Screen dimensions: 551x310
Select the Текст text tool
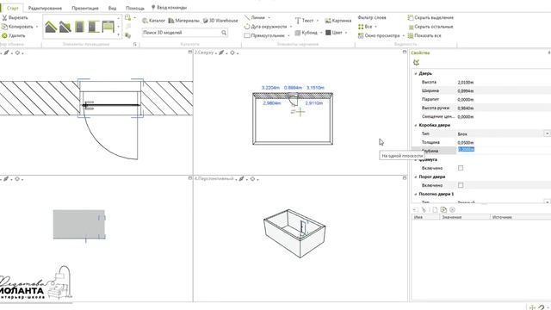tap(304, 21)
